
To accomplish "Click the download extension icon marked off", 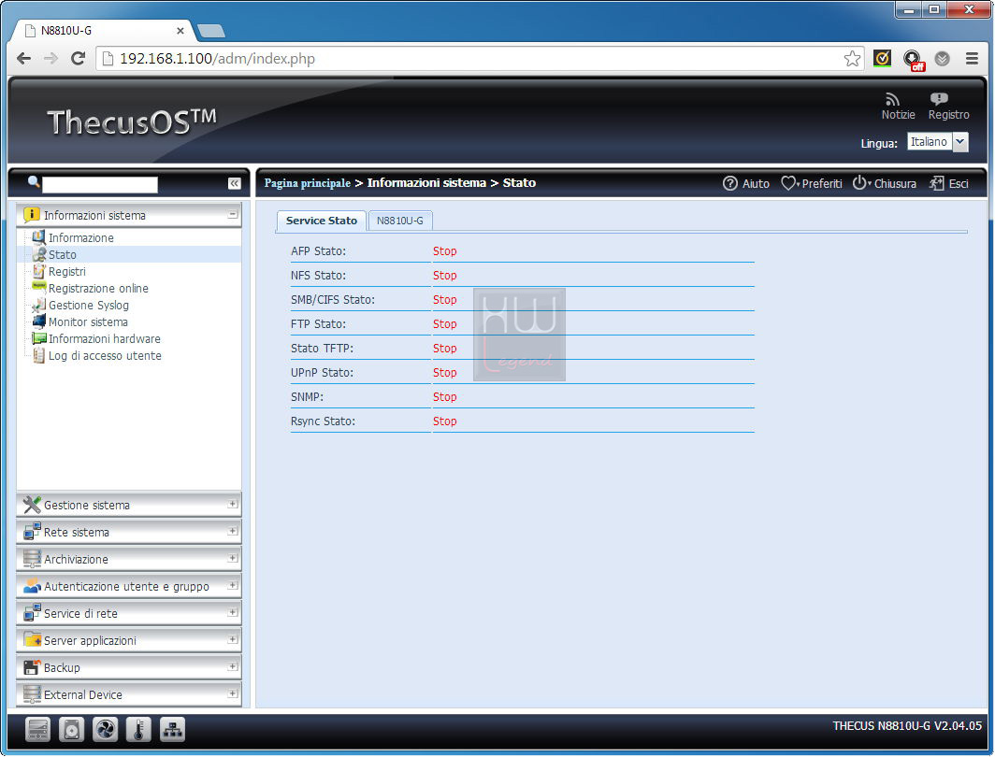I will (x=913, y=60).
